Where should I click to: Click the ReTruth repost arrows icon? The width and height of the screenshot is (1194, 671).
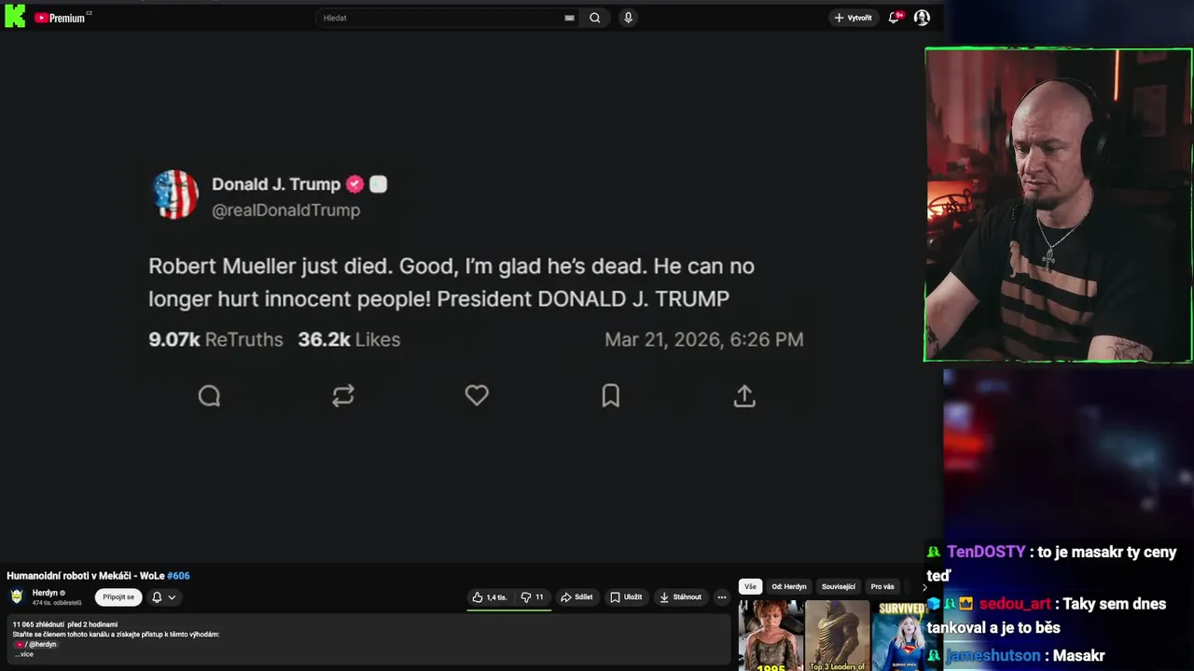click(343, 396)
